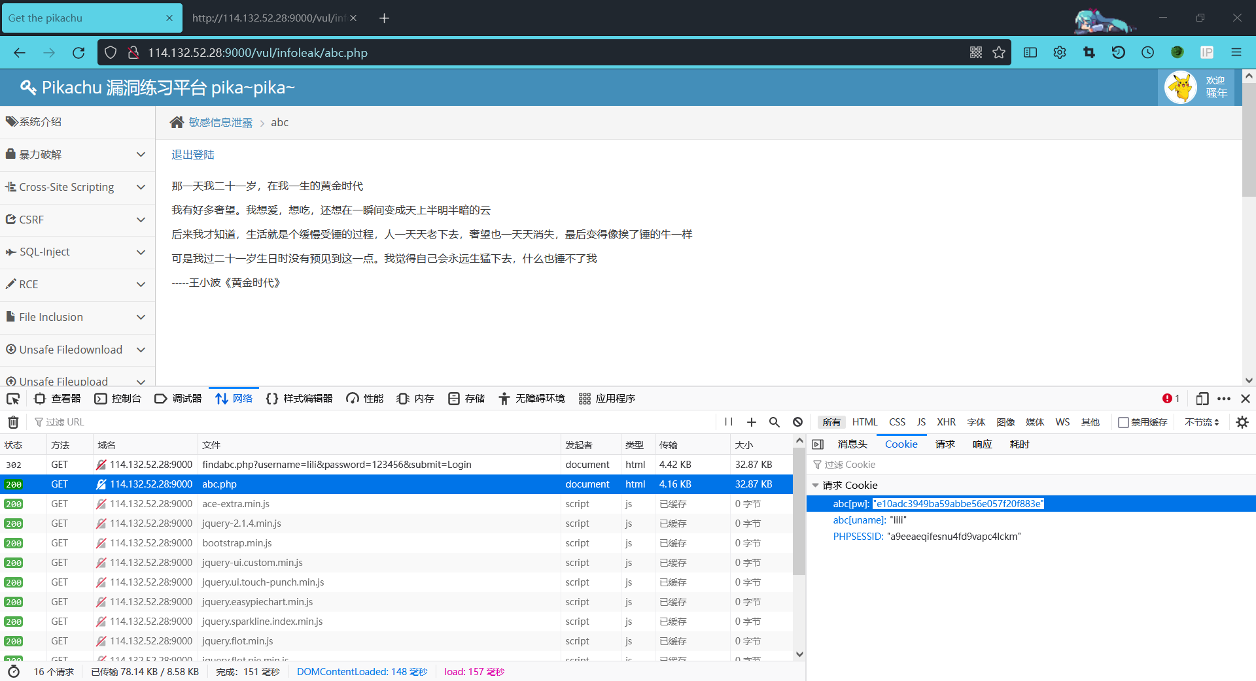
Task: Click the red error count badge
Action: coord(1171,399)
